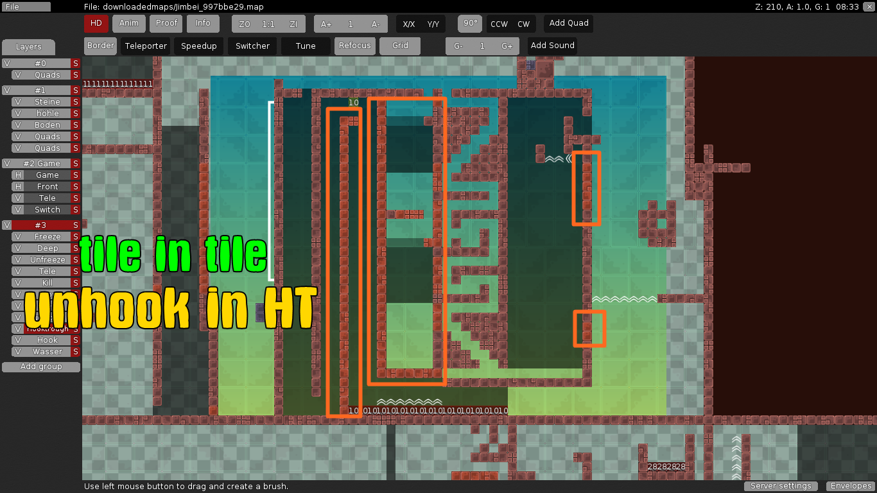877x493 pixels.
Task: Collapse the #1 group
Action: pyautogui.click(x=6, y=90)
